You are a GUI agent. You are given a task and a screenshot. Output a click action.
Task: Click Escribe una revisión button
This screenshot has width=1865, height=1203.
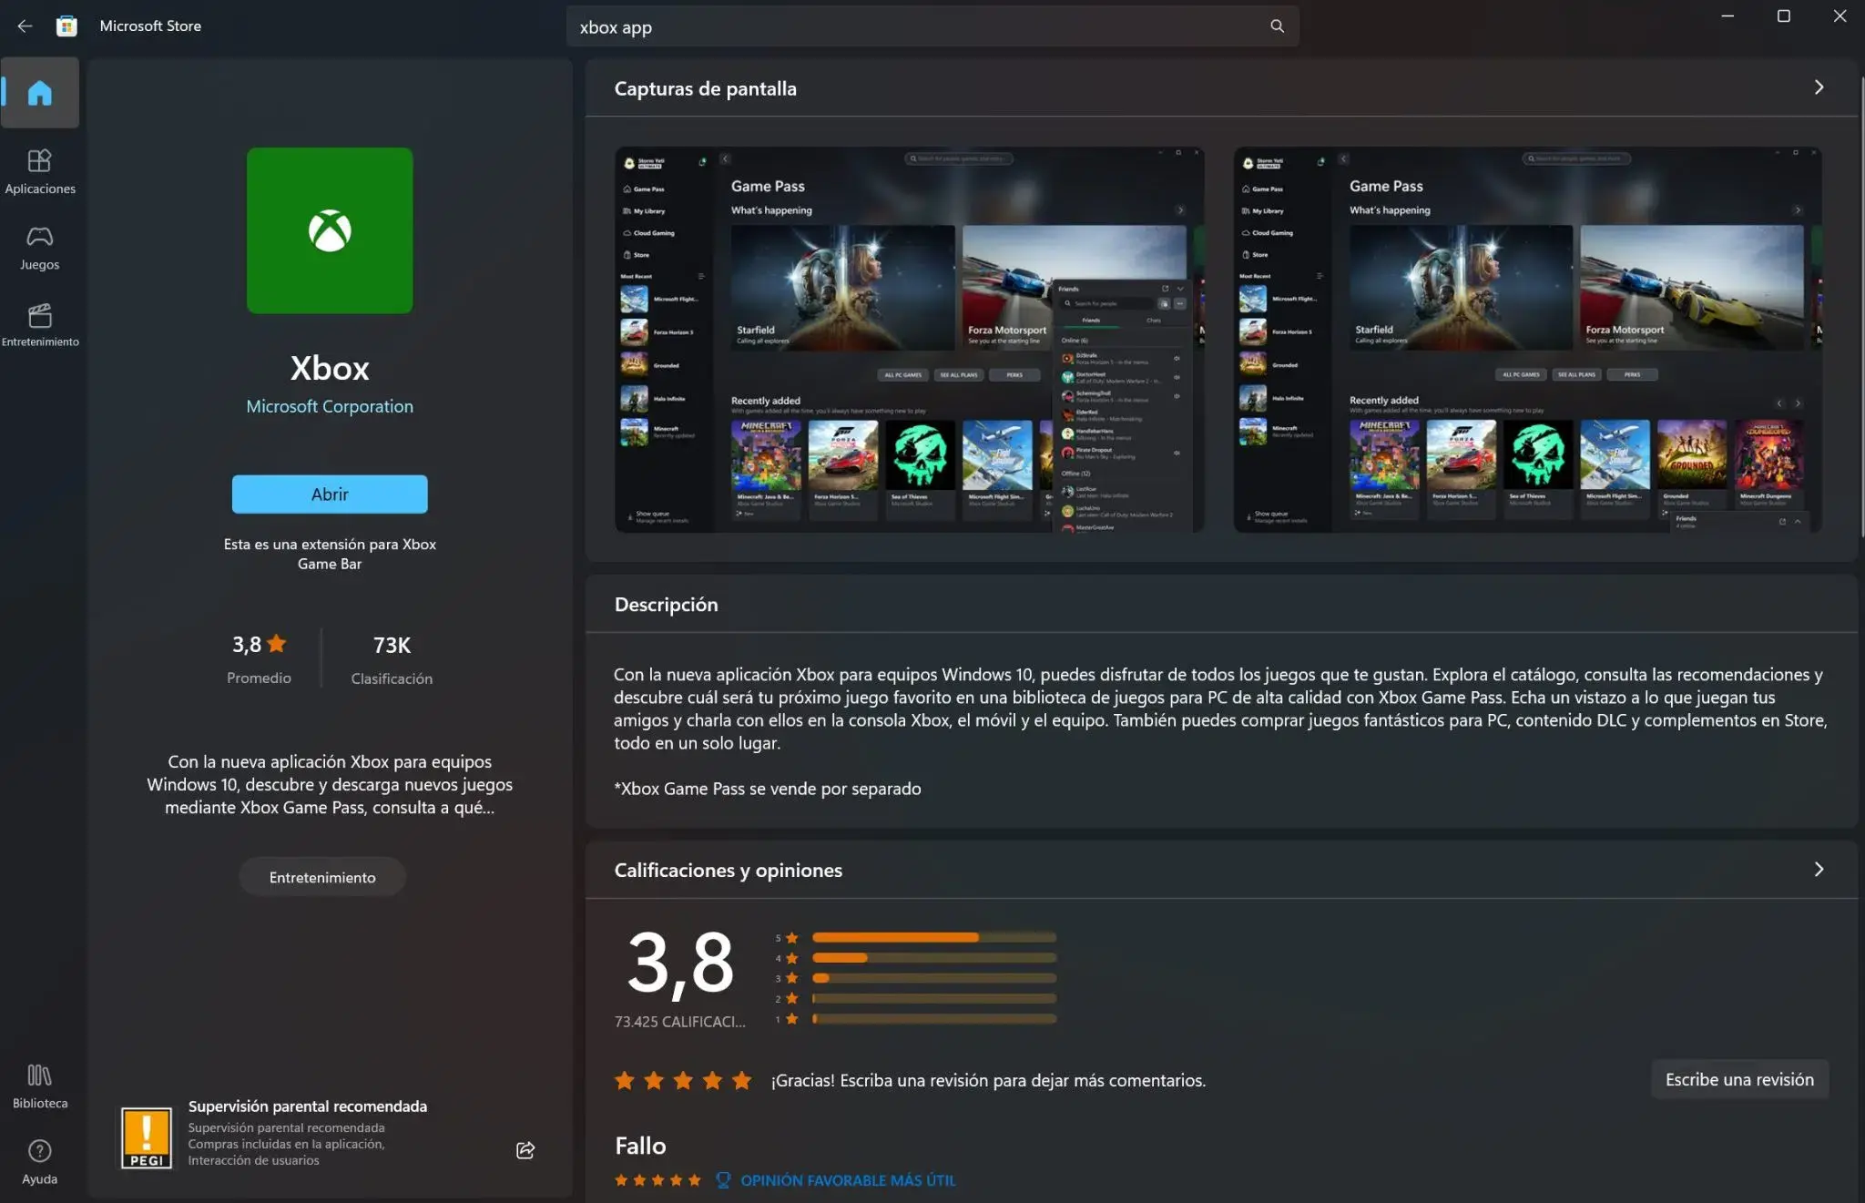[x=1739, y=1079]
